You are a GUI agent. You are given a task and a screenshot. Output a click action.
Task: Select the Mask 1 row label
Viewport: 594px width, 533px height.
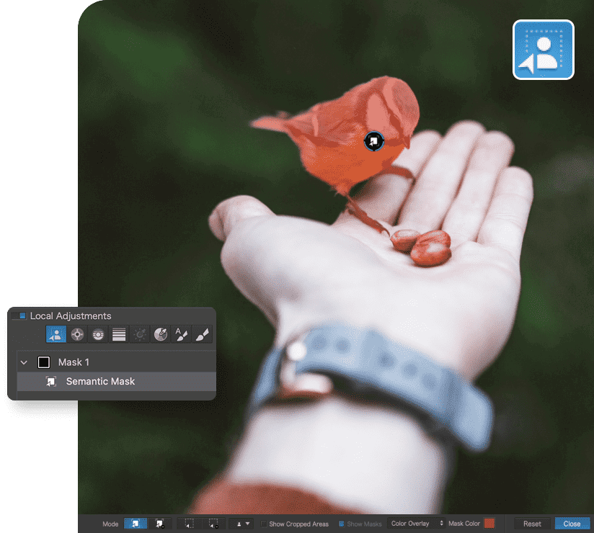tap(74, 362)
